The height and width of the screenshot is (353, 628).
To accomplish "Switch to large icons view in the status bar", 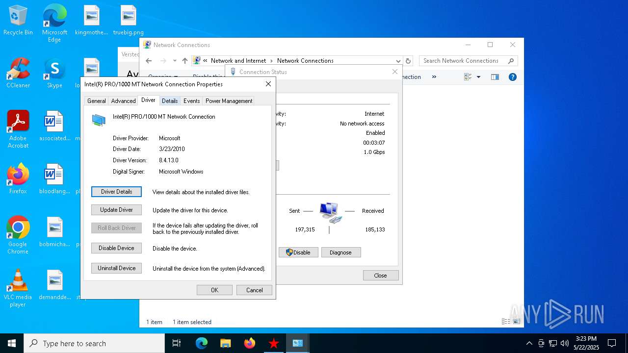I will (516, 322).
